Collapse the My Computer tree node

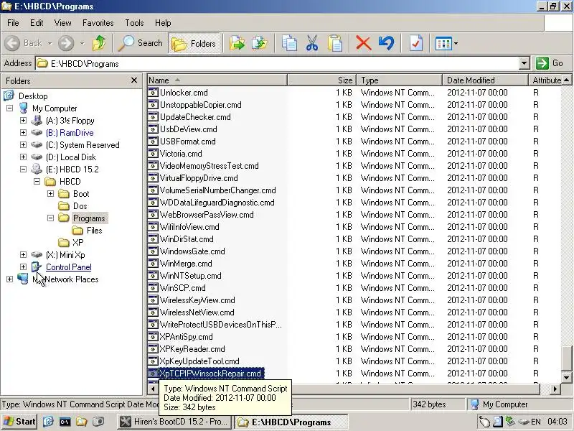click(x=10, y=108)
